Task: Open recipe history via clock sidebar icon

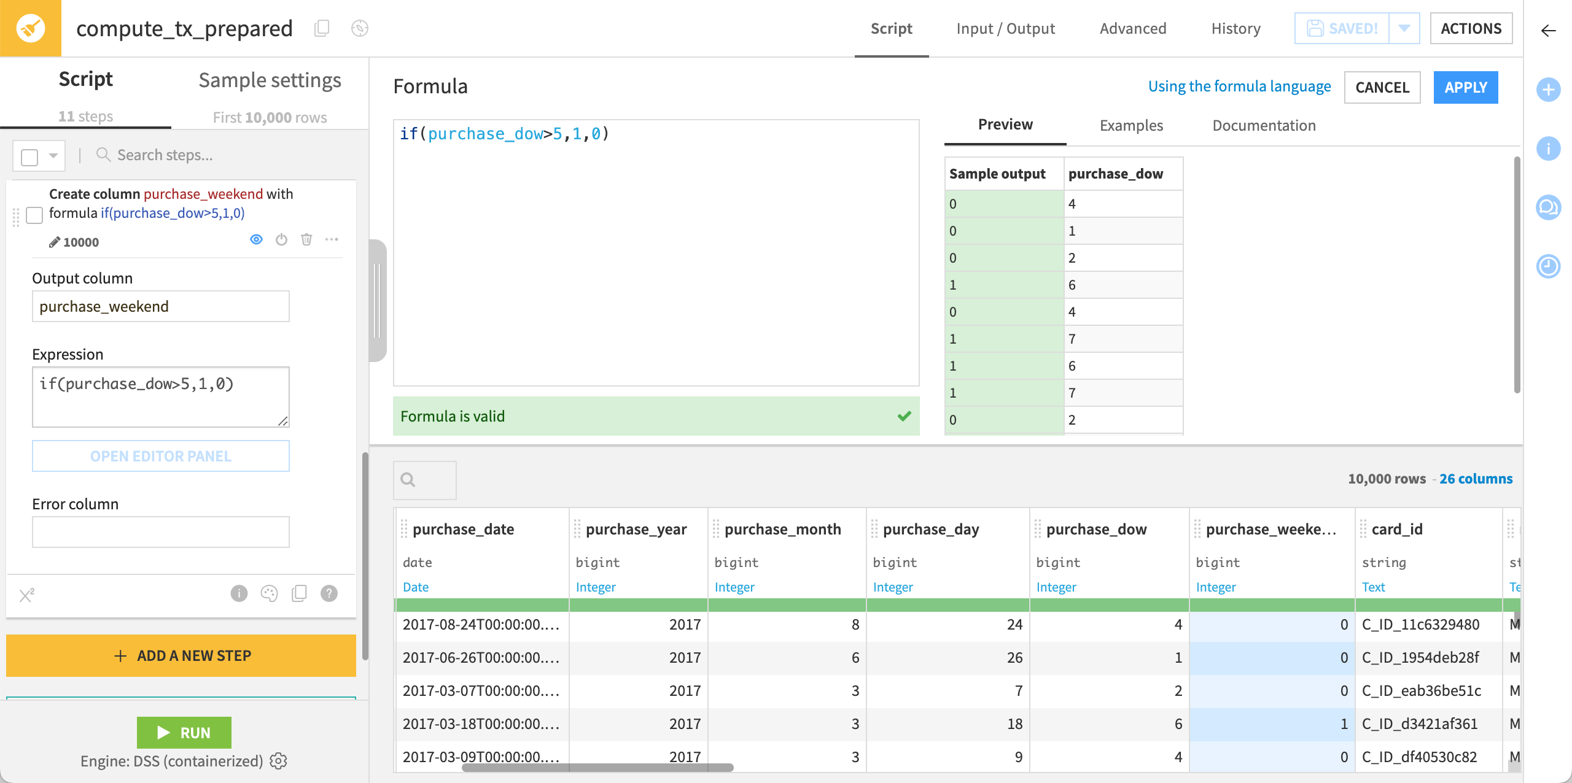Action: point(1549,266)
